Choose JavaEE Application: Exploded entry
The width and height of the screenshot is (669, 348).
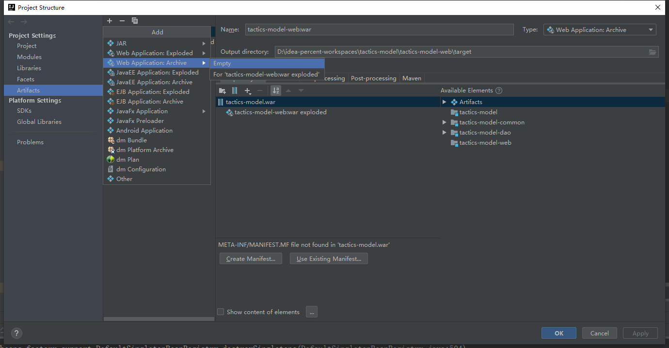(x=157, y=72)
